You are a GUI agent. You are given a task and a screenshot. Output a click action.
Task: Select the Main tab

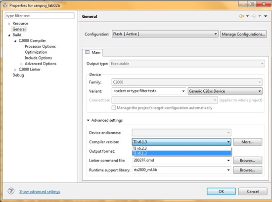92,52
